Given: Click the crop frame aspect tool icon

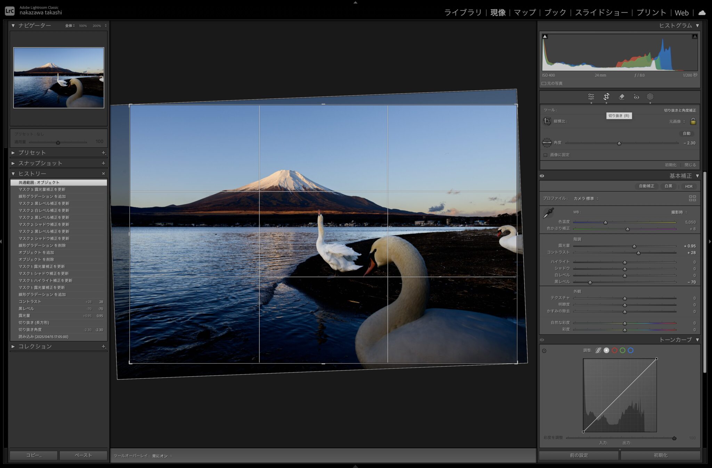Looking at the screenshot, I should click(547, 121).
